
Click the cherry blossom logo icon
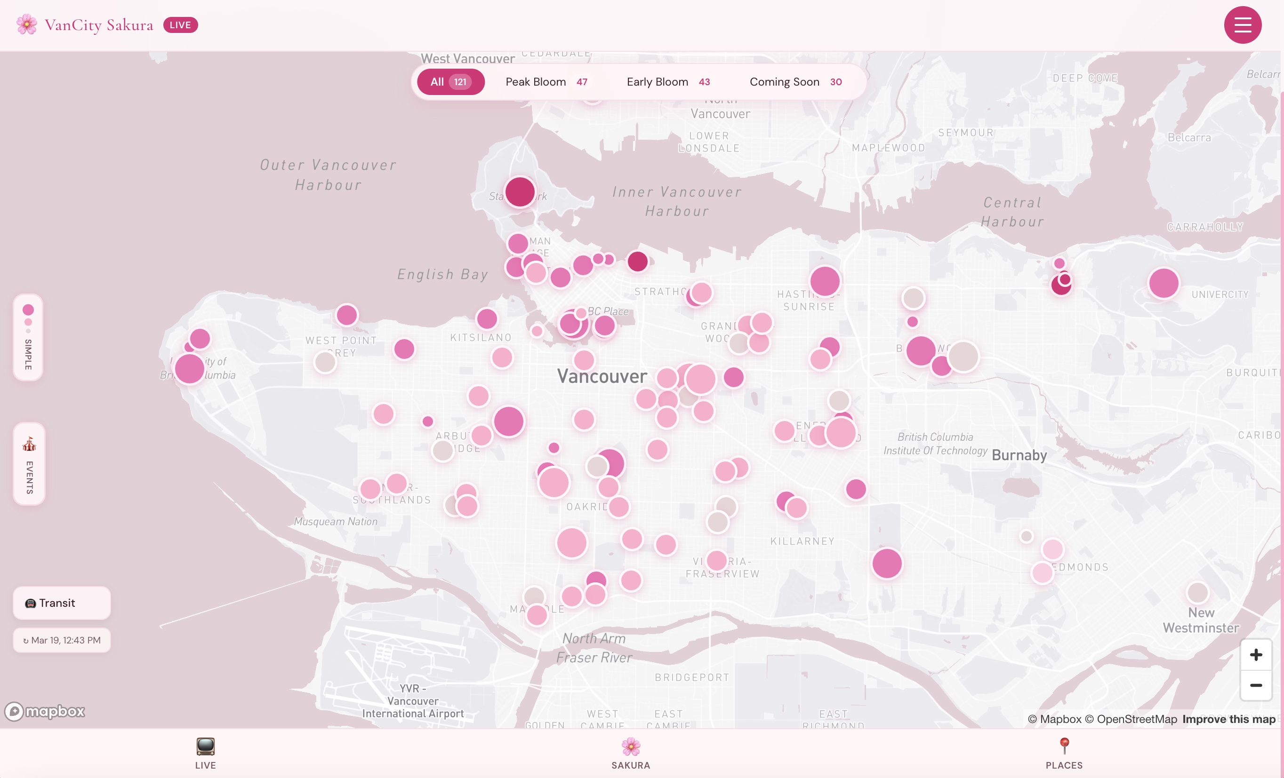tap(26, 24)
